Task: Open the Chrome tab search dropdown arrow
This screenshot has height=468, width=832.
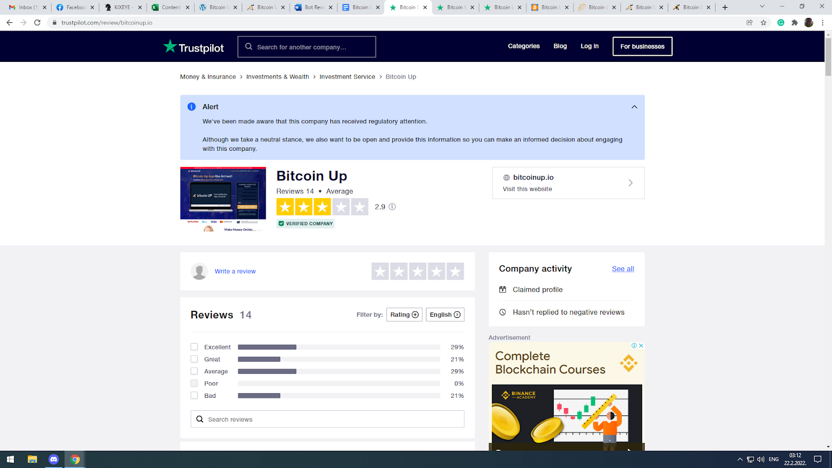Action: [x=762, y=7]
